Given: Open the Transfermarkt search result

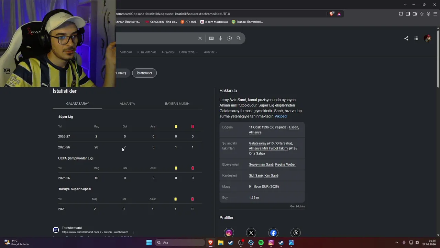Looking at the screenshot, I should coord(72,228).
